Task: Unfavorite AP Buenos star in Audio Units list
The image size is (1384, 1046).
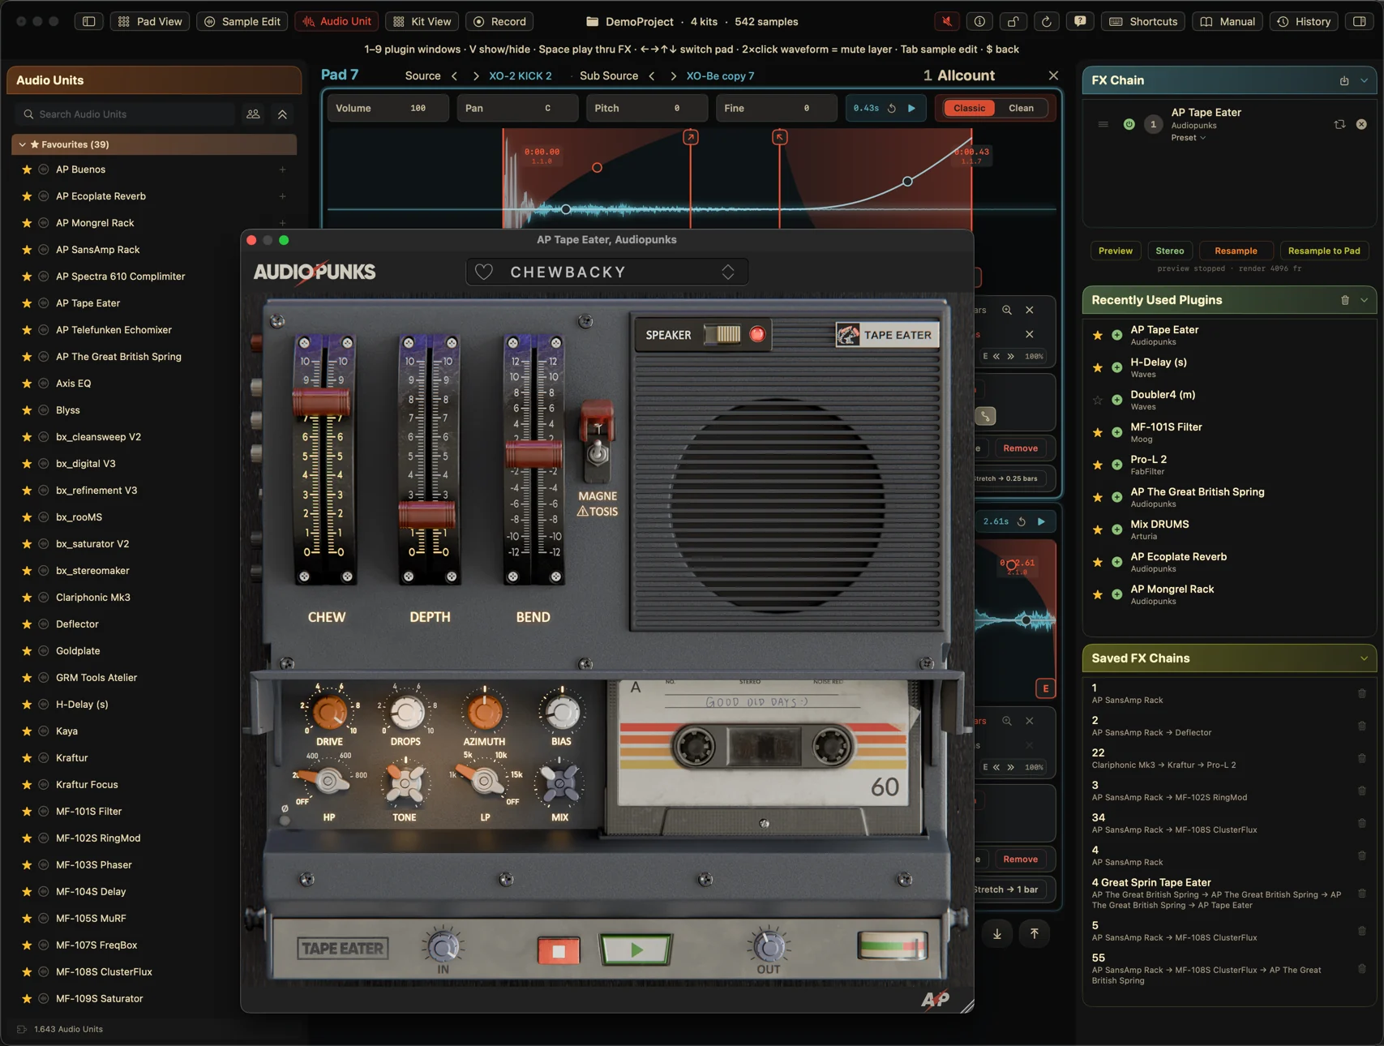Action: (27, 169)
